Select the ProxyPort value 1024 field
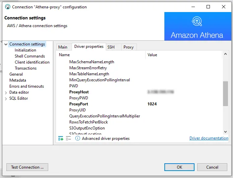This screenshot has height=178, width=233. click(183, 104)
